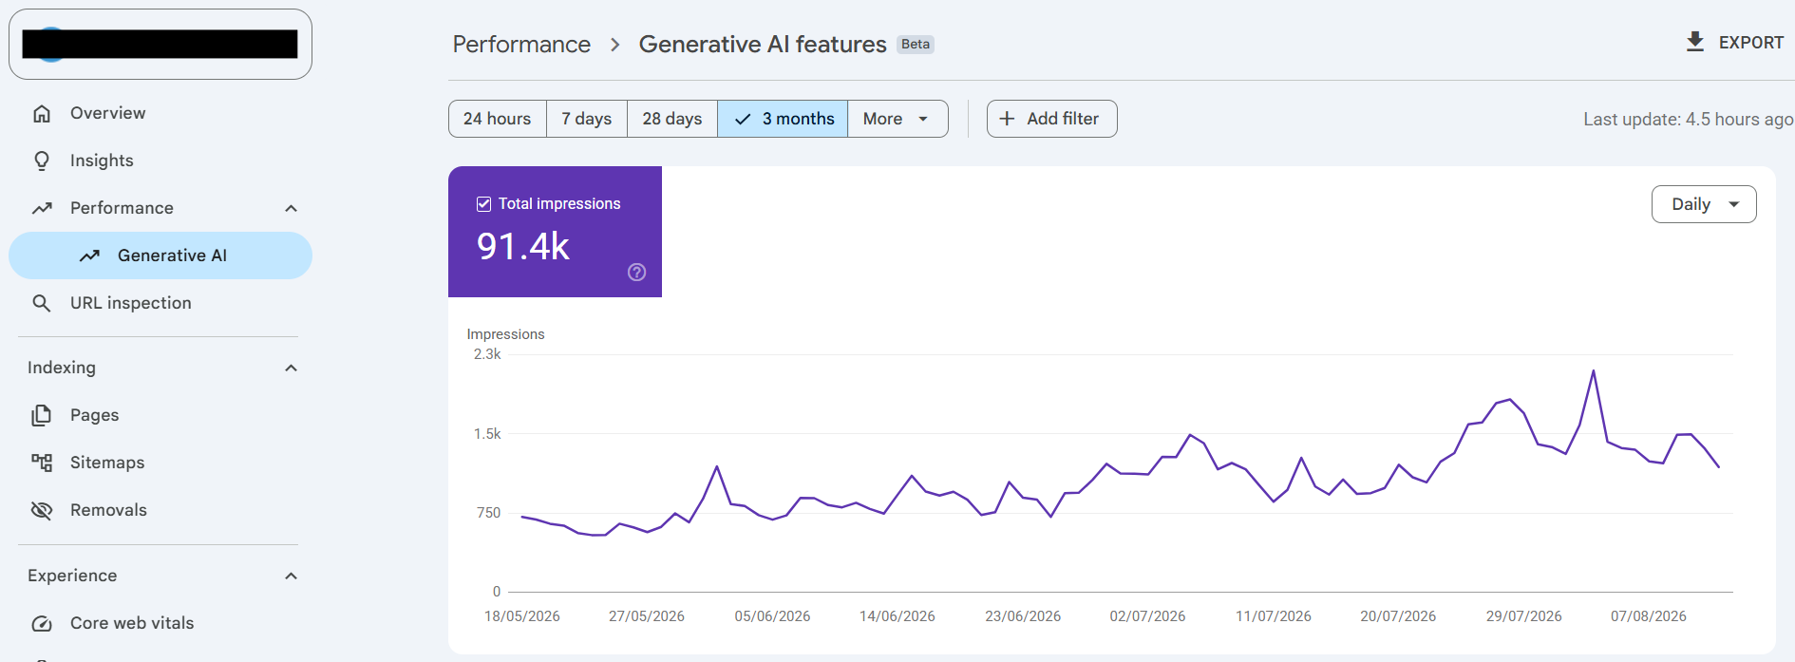This screenshot has height=662, width=1795.
Task: Click the 'Last update: 4.5 hours ago' text
Action: coord(1688,120)
